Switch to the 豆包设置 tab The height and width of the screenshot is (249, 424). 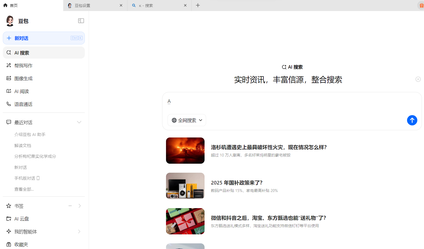95,5
